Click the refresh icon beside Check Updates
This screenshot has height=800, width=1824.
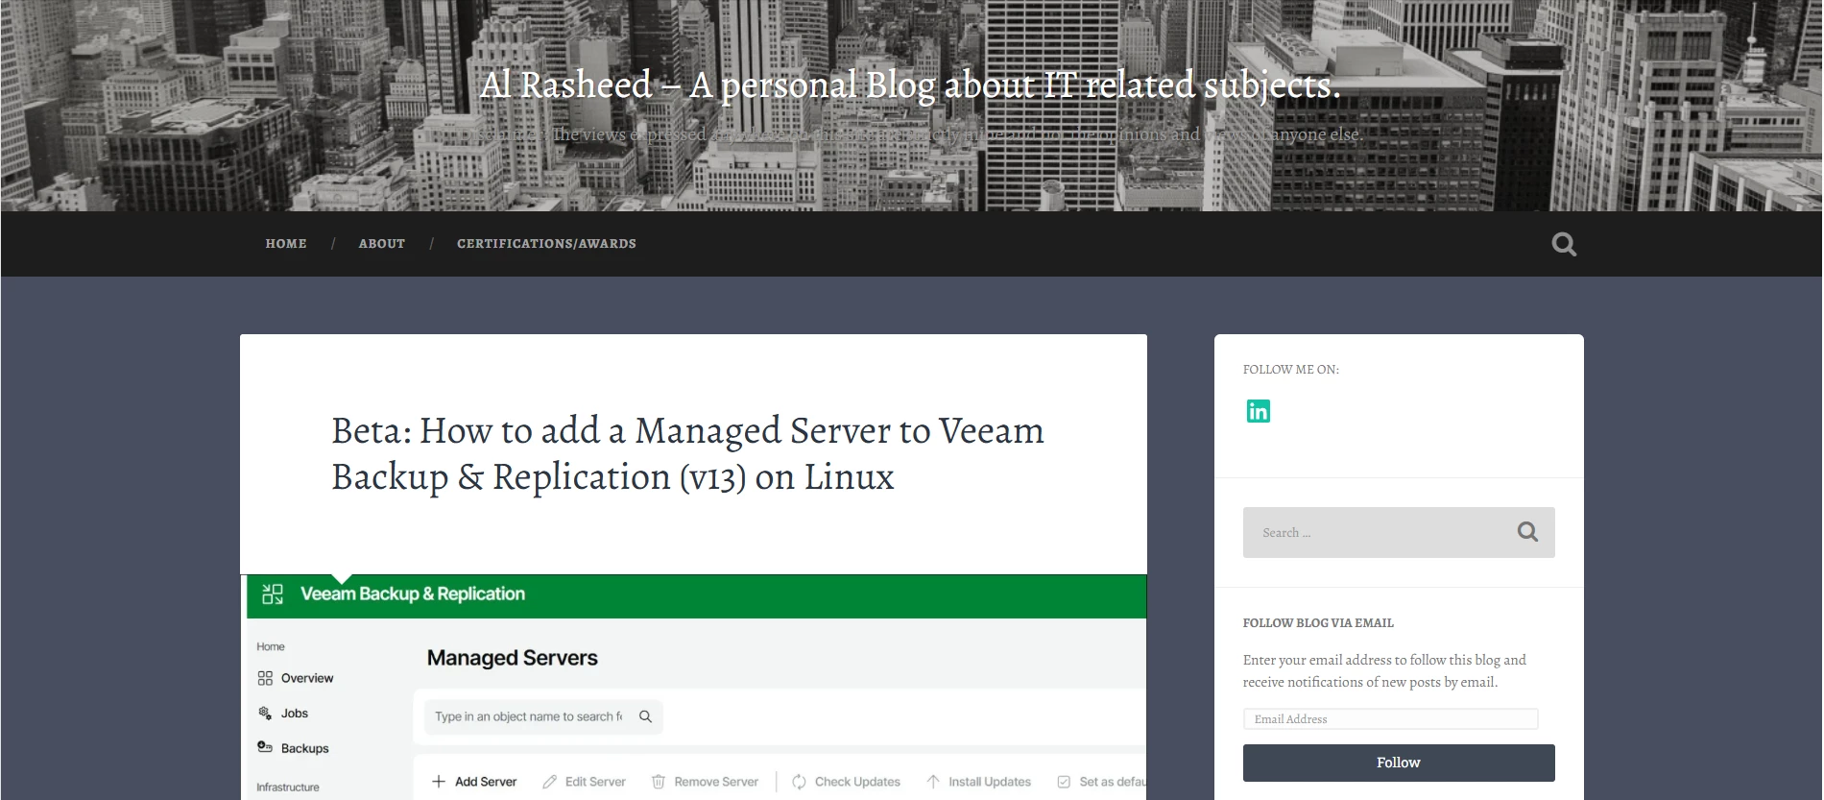click(799, 782)
